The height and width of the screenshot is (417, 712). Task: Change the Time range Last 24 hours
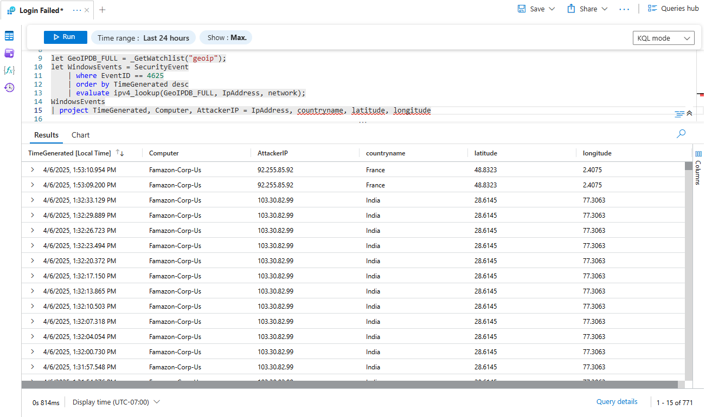coord(143,38)
